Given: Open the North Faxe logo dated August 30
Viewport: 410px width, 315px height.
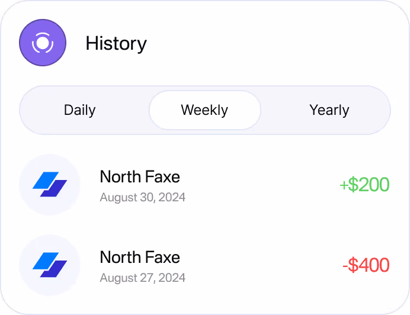Looking at the screenshot, I should point(50,184).
